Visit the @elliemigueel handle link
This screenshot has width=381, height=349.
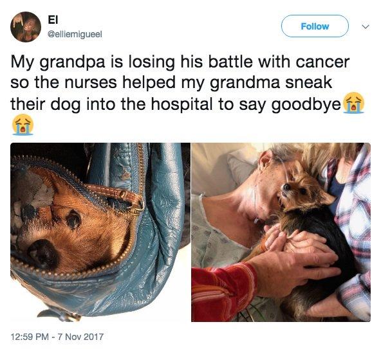click(75, 35)
